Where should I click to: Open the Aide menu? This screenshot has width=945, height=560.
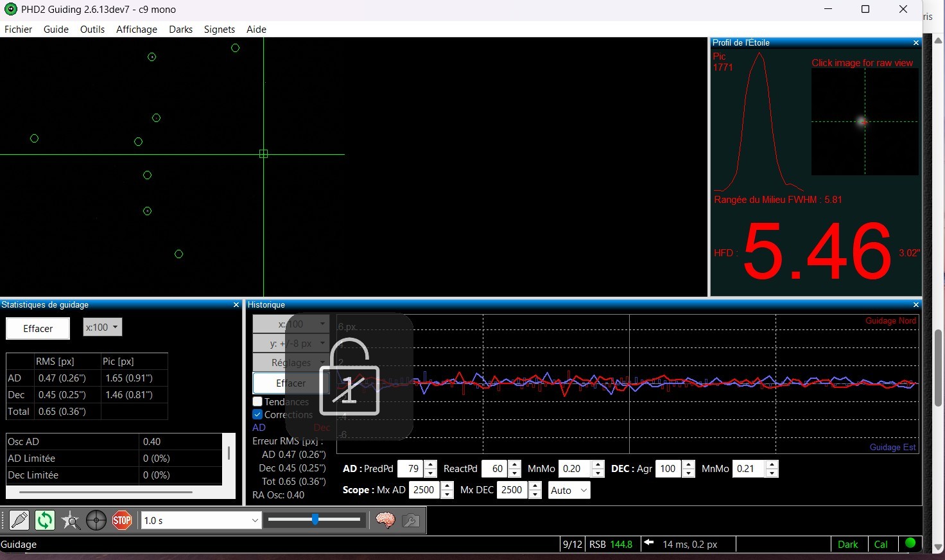[x=256, y=30]
